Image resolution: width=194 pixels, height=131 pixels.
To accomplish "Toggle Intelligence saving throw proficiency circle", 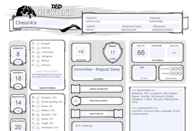I will pos(33,56).
